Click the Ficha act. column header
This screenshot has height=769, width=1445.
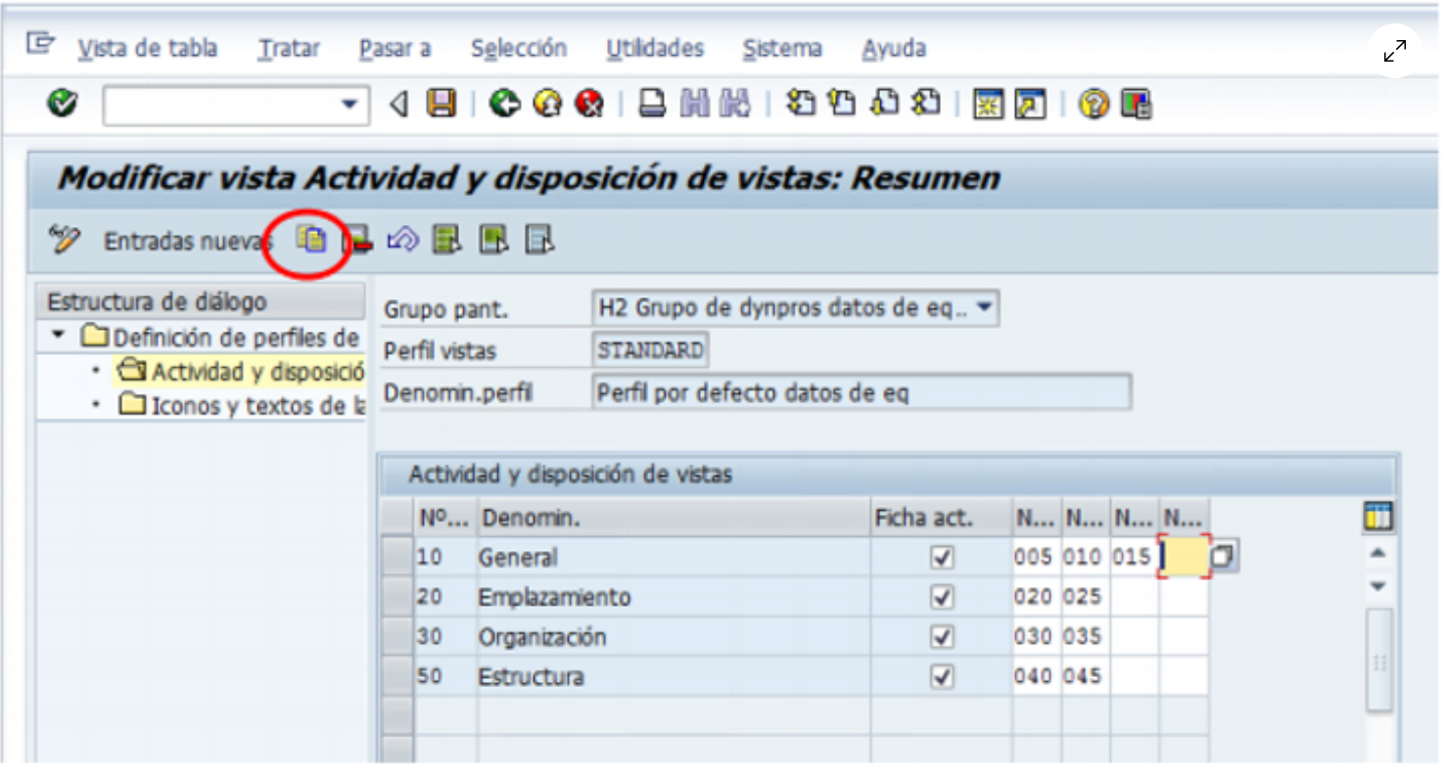(941, 519)
